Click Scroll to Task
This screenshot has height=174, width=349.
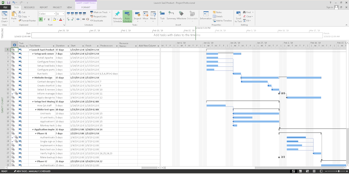(x=238, y=17)
